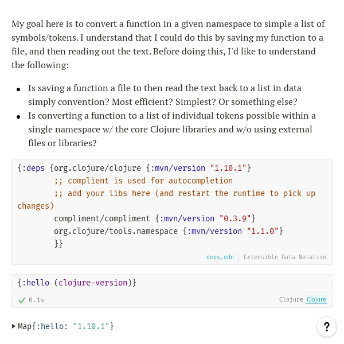Click the green checkmark execution status icon
Viewport: 344px width, 344px height.
(x=22, y=300)
